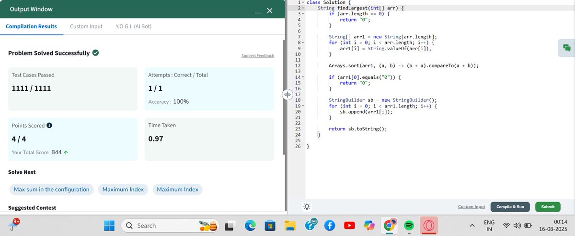Click the green success checkmark icon

click(x=96, y=53)
